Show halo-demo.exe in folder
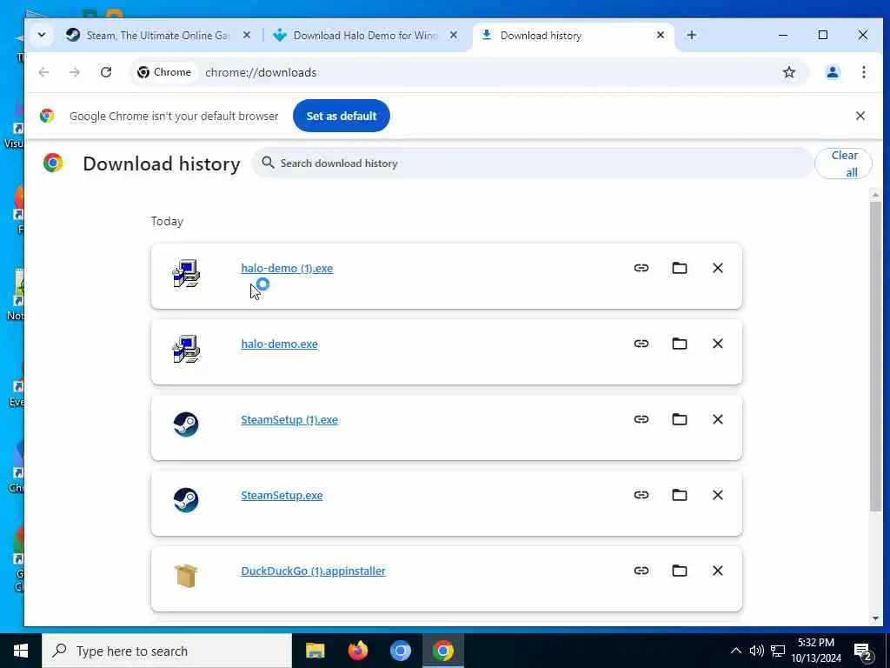The height and width of the screenshot is (668, 890). 680,343
